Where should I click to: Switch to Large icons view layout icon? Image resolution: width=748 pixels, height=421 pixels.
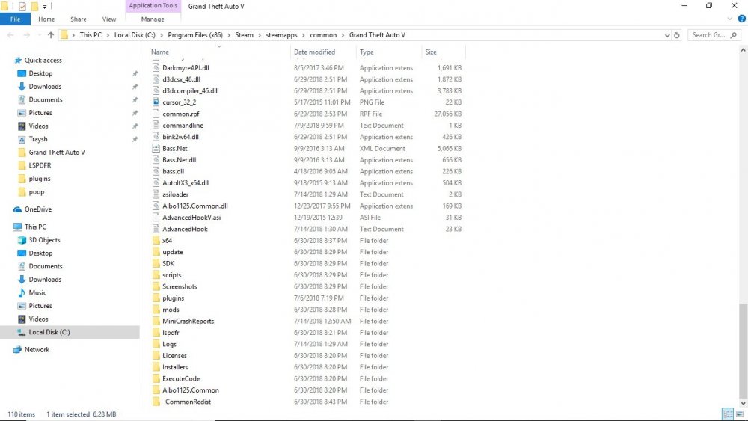740,414
